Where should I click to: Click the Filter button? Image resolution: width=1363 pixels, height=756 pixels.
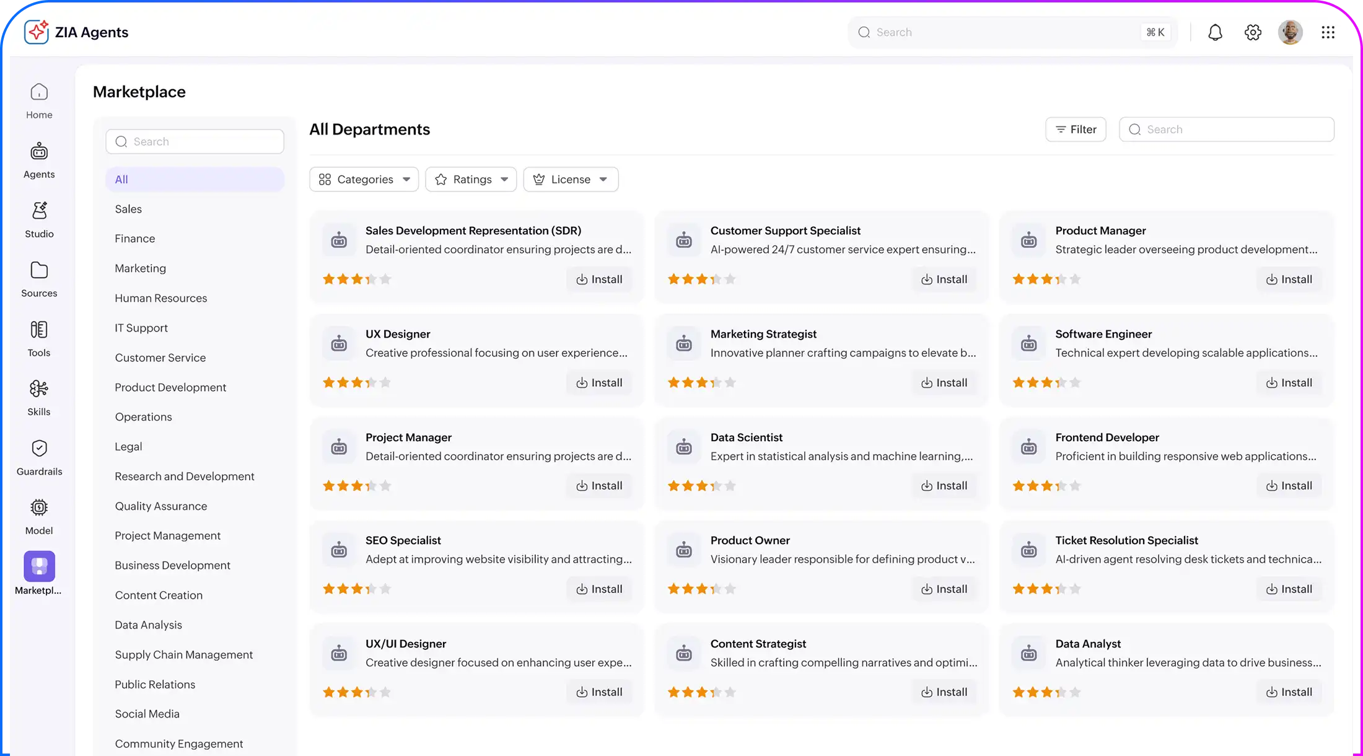(x=1076, y=130)
